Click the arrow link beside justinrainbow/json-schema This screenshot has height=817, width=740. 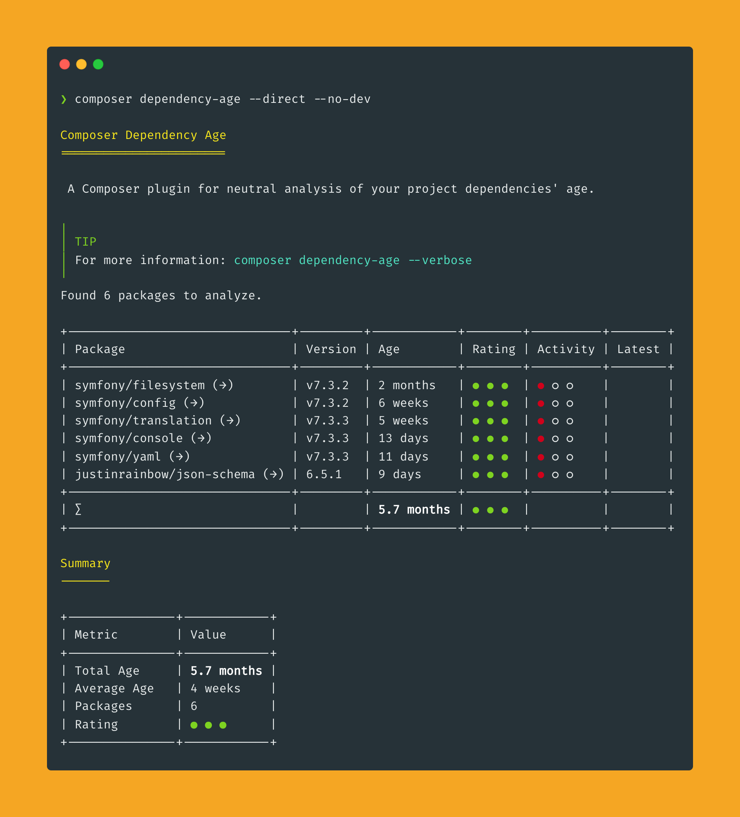[274, 474]
